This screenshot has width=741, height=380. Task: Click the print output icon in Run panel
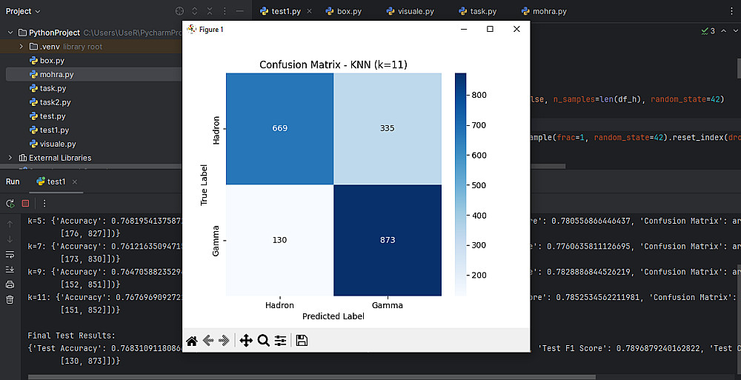[10, 284]
